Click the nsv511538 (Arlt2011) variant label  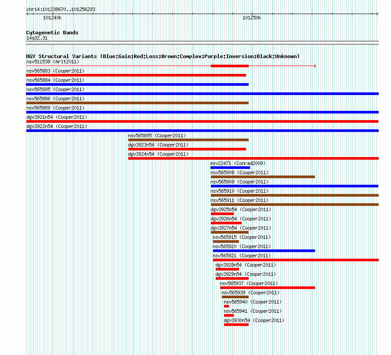click(53, 62)
